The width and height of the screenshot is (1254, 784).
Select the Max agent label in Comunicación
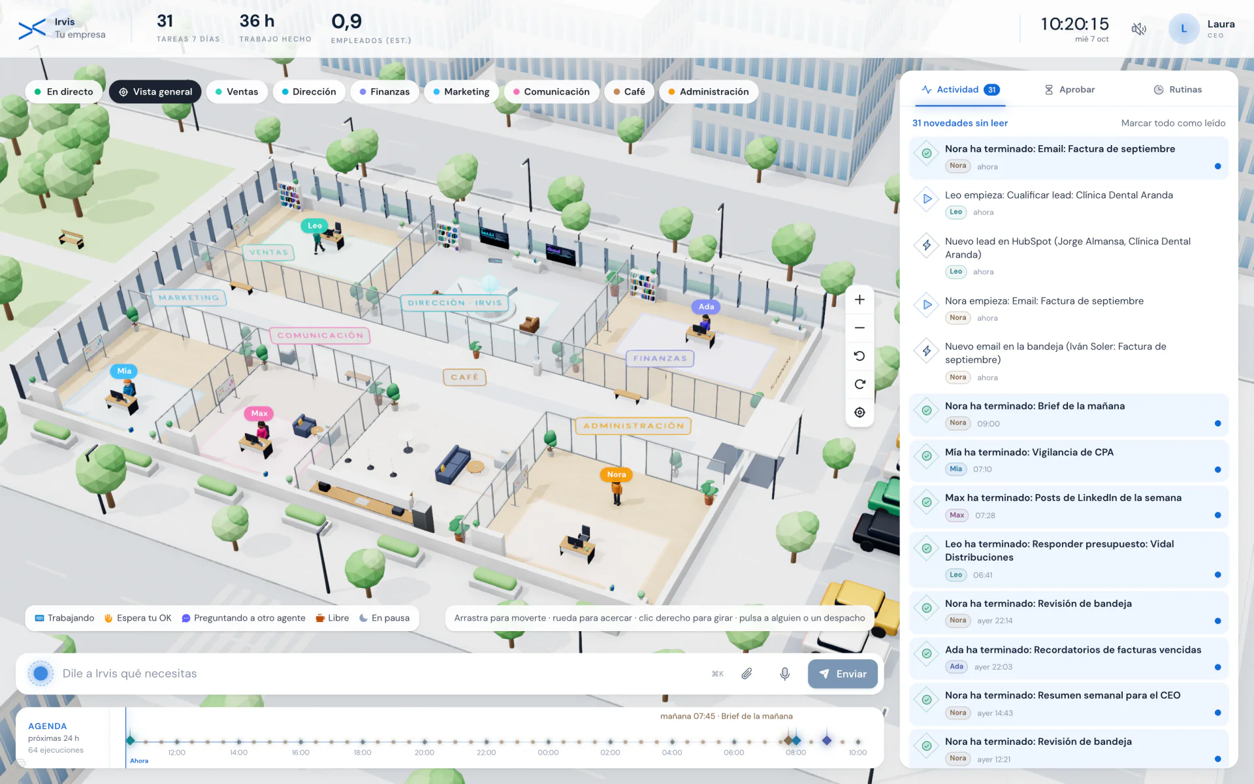[x=259, y=413]
